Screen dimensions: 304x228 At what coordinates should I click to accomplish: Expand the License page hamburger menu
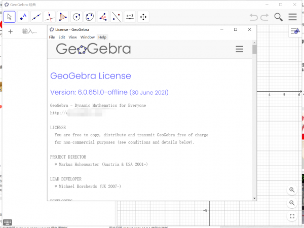(x=240, y=49)
